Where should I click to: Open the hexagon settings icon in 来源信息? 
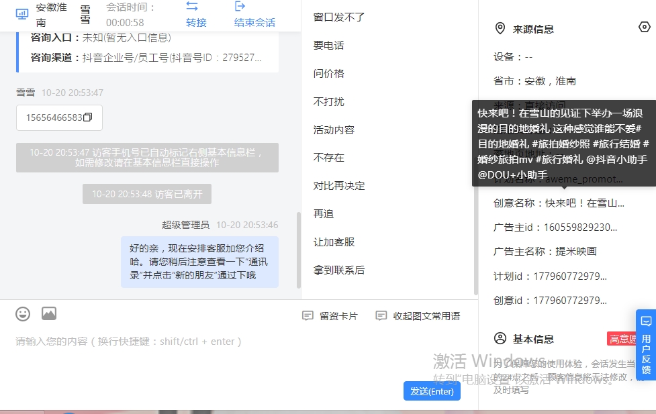click(x=645, y=28)
